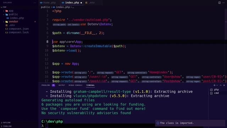The image size is (227, 128).
Task: Click the unsaved dot on index.php tab
Action: click(81, 3)
